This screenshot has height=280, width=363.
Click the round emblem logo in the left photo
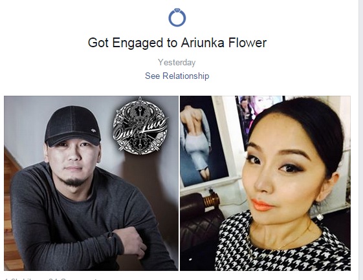(x=140, y=126)
